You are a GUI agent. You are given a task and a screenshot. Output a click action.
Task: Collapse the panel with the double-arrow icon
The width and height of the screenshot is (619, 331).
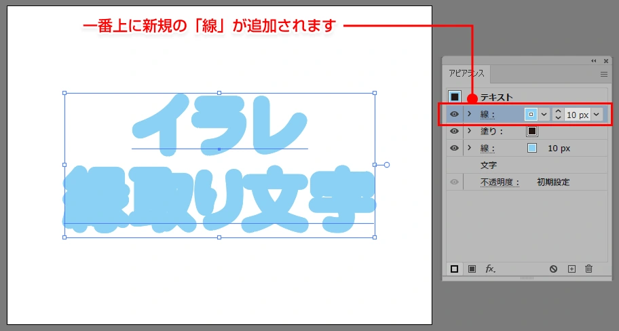click(x=594, y=61)
